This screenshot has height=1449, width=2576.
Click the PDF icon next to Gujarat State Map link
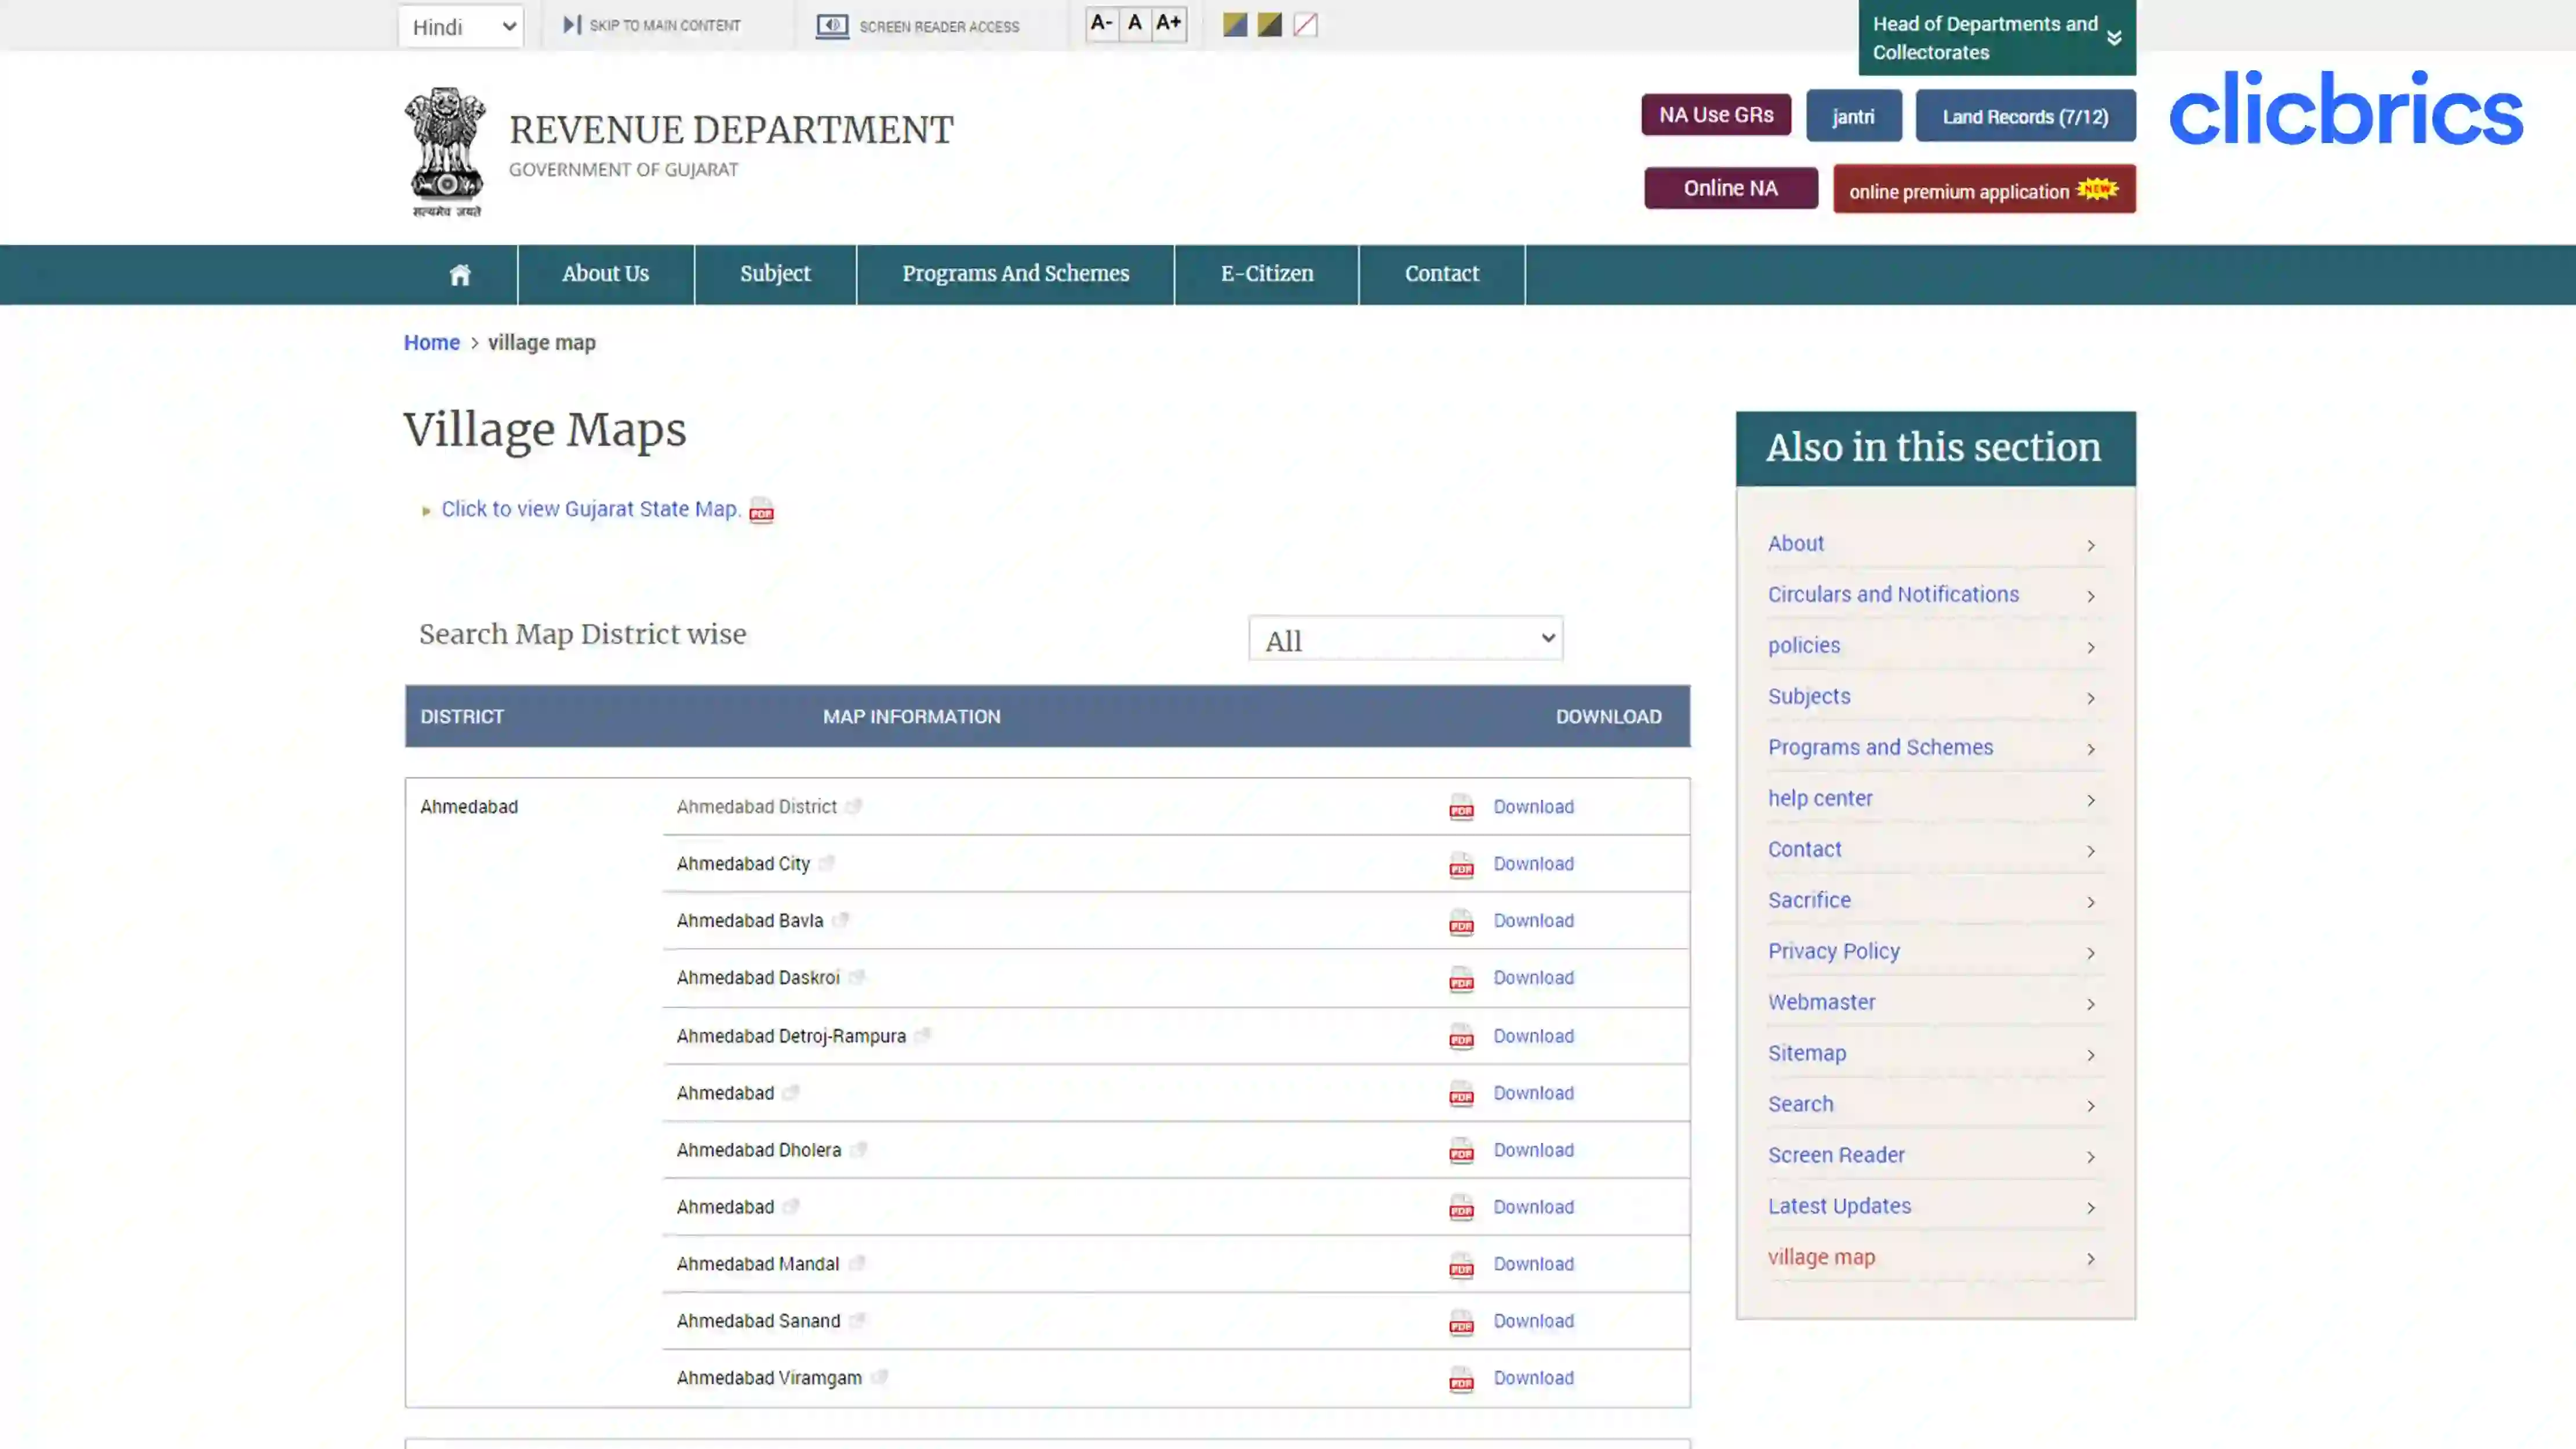click(761, 510)
